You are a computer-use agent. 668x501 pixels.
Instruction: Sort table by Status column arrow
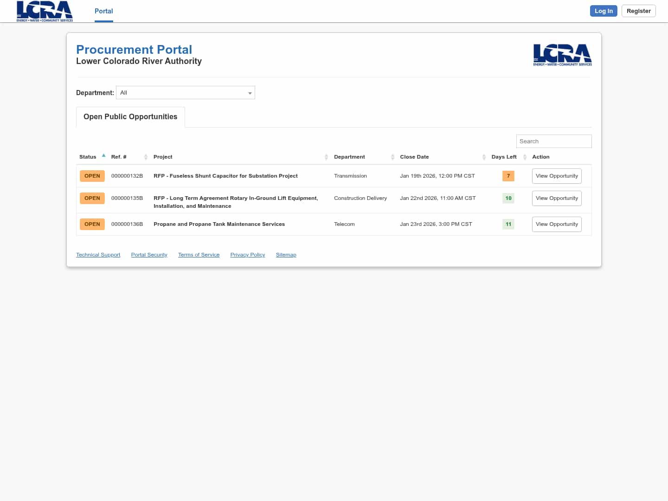coord(103,156)
